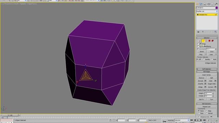
Task: Select Constraints None radio
Action: pyautogui.click(x=199, y=111)
